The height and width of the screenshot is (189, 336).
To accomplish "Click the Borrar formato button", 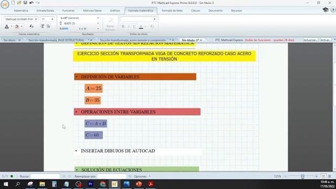I will [110, 24].
